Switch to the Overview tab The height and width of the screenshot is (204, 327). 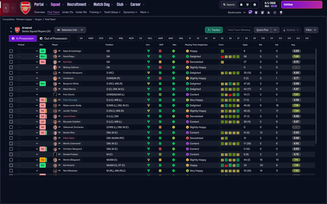pos(40,12)
